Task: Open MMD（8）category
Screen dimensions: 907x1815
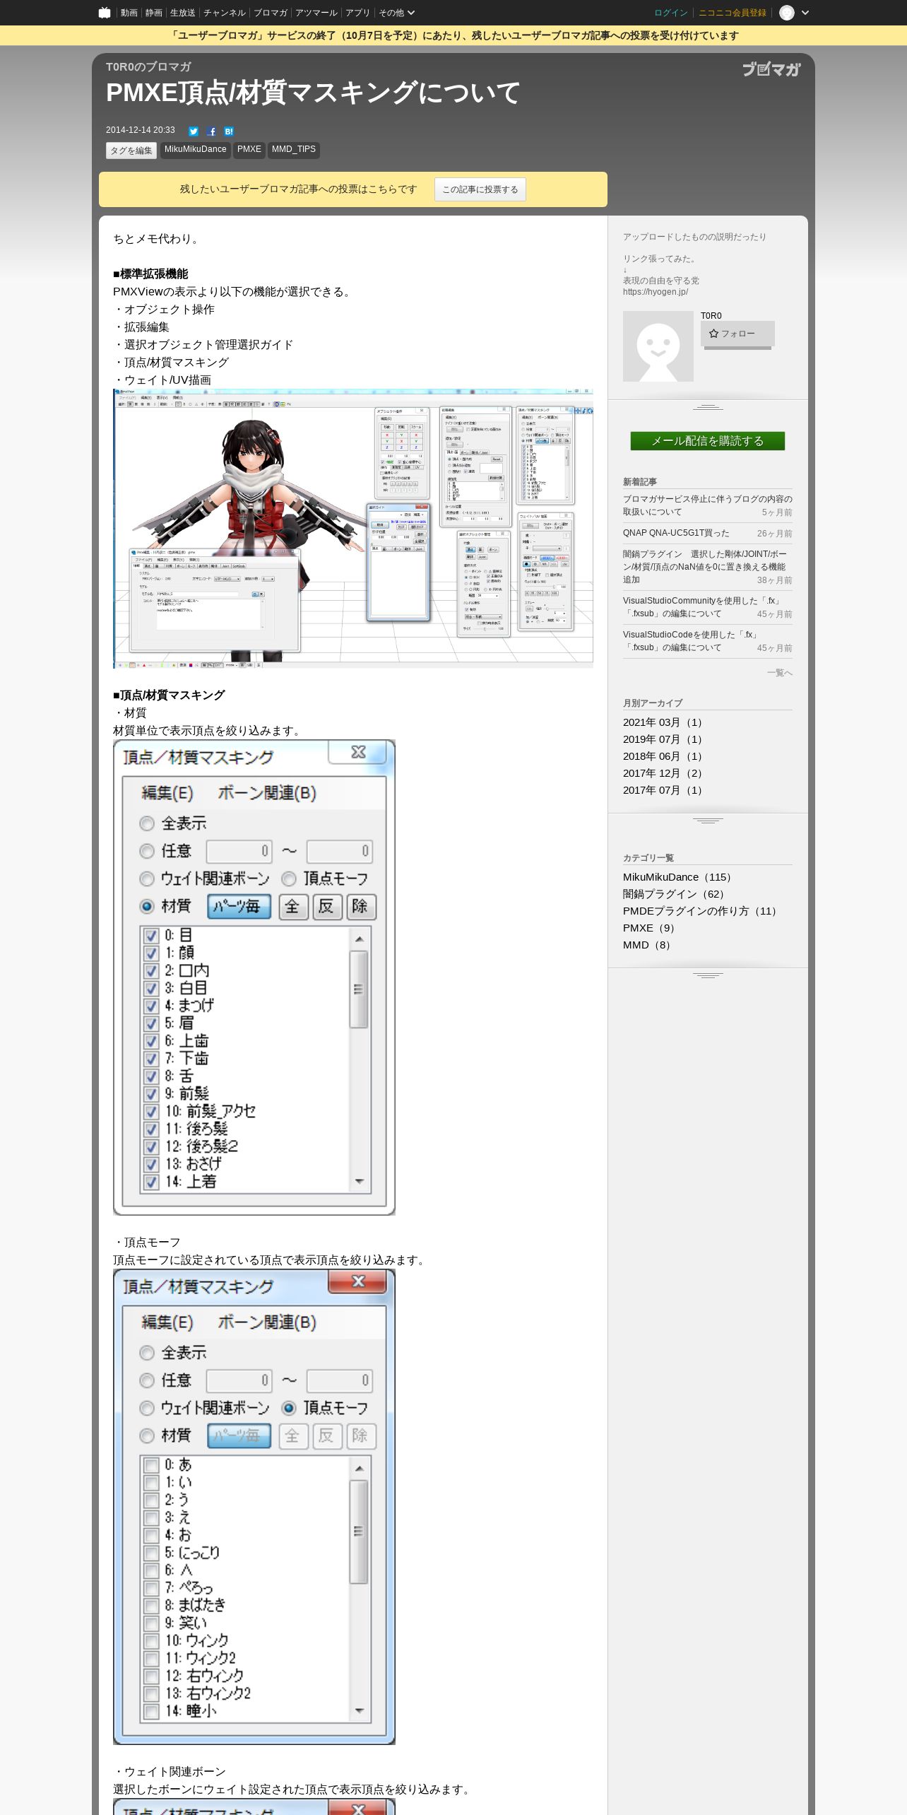Action: coord(649,945)
